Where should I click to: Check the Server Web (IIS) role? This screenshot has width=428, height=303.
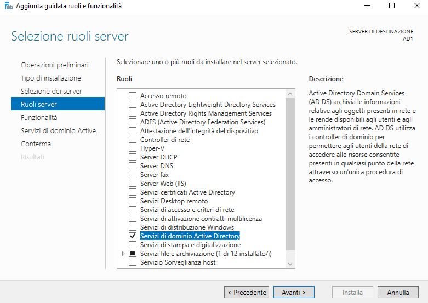(x=133, y=183)
